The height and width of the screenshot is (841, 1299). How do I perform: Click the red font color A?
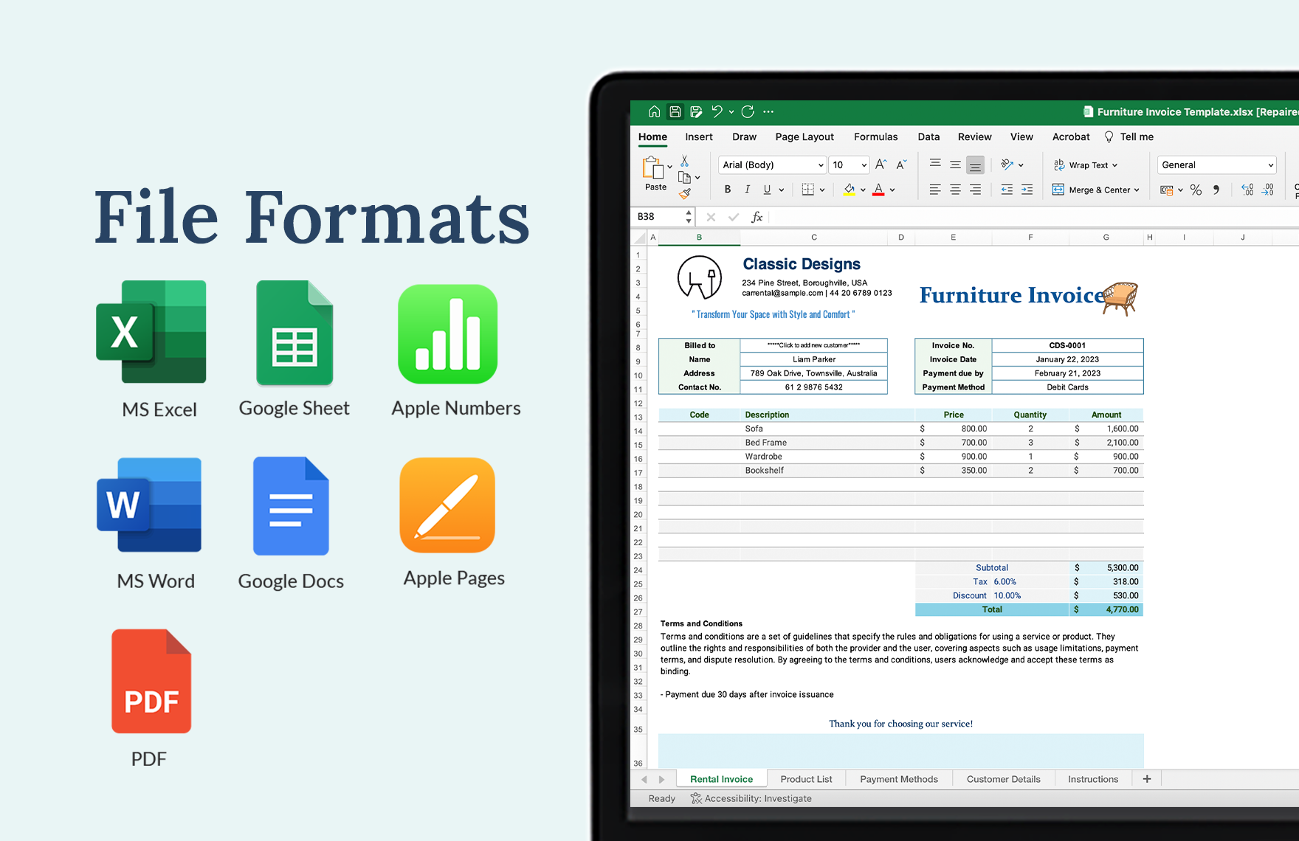point(878,190)
